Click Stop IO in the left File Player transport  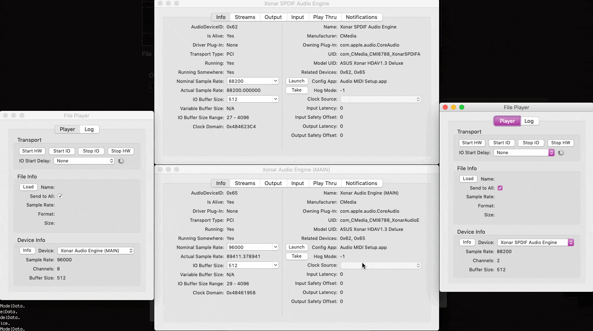[91, 151]
